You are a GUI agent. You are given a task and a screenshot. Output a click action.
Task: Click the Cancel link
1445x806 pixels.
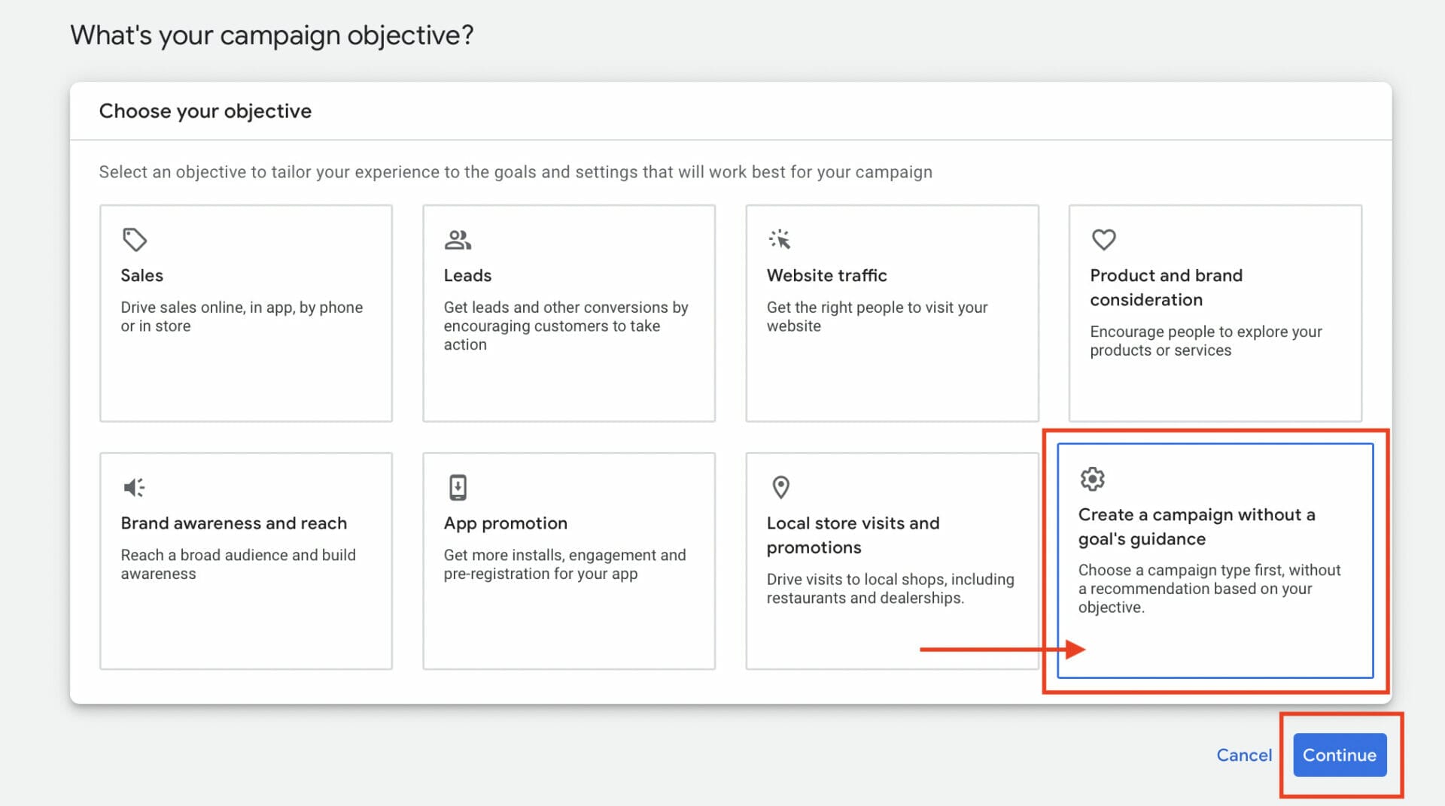(1243, 755)
